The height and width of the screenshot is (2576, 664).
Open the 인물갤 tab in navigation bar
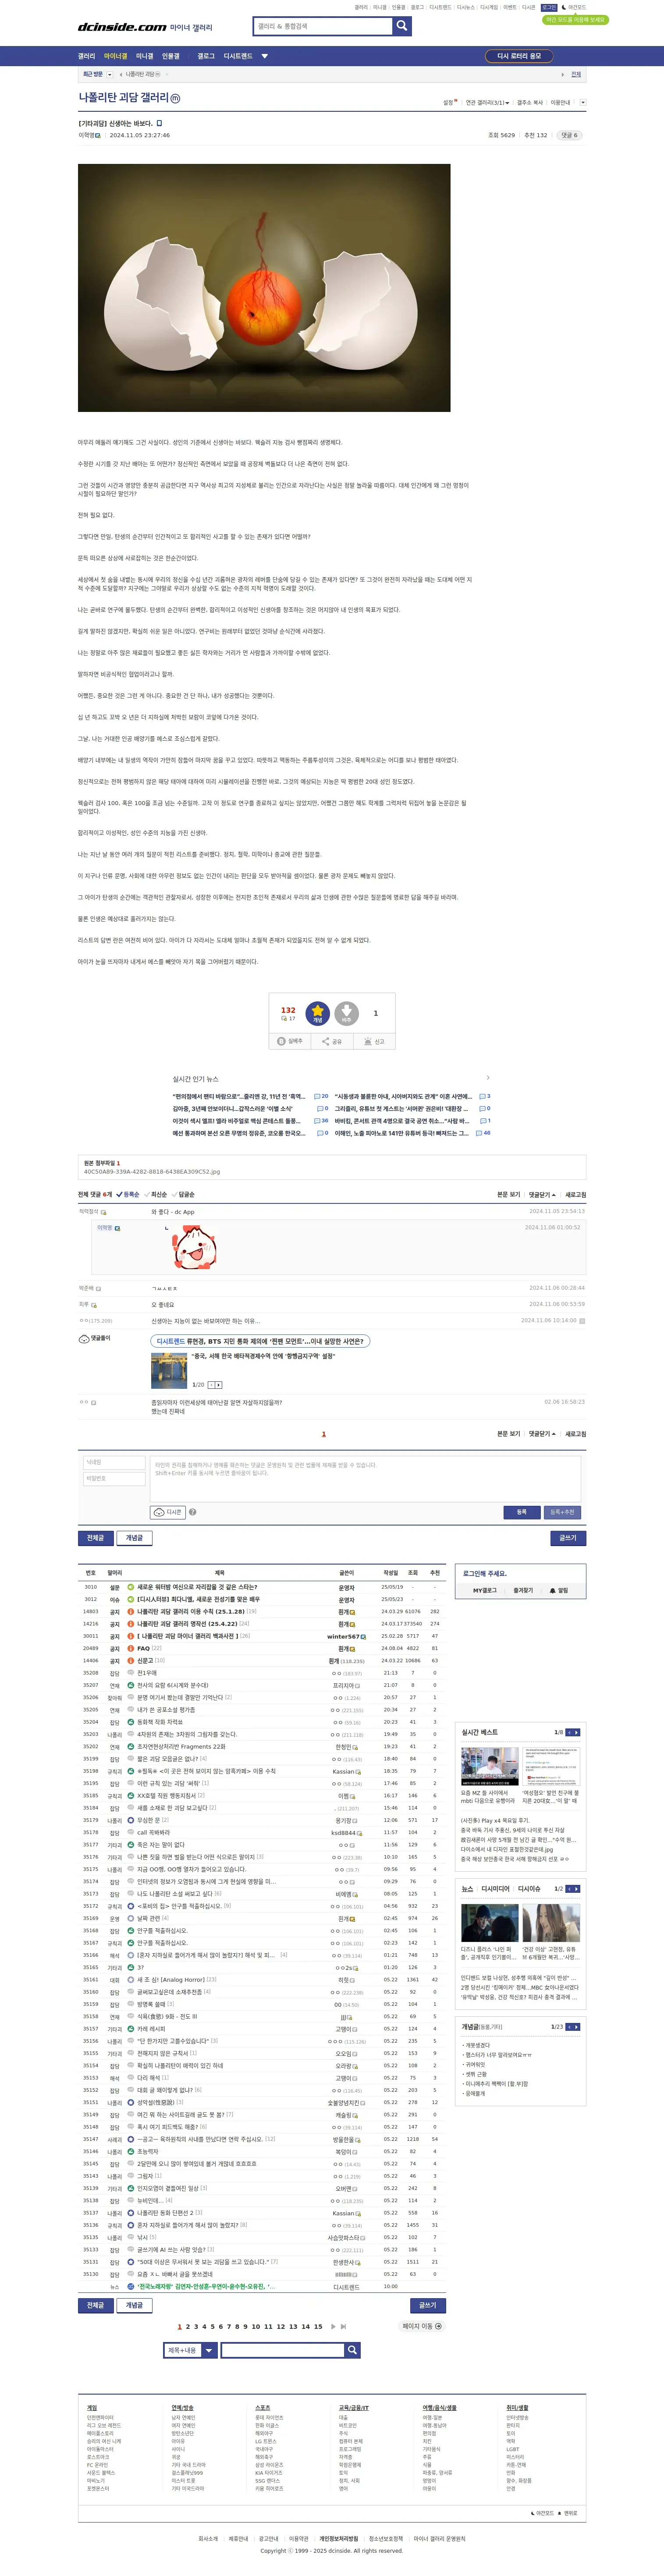[171, 56]
